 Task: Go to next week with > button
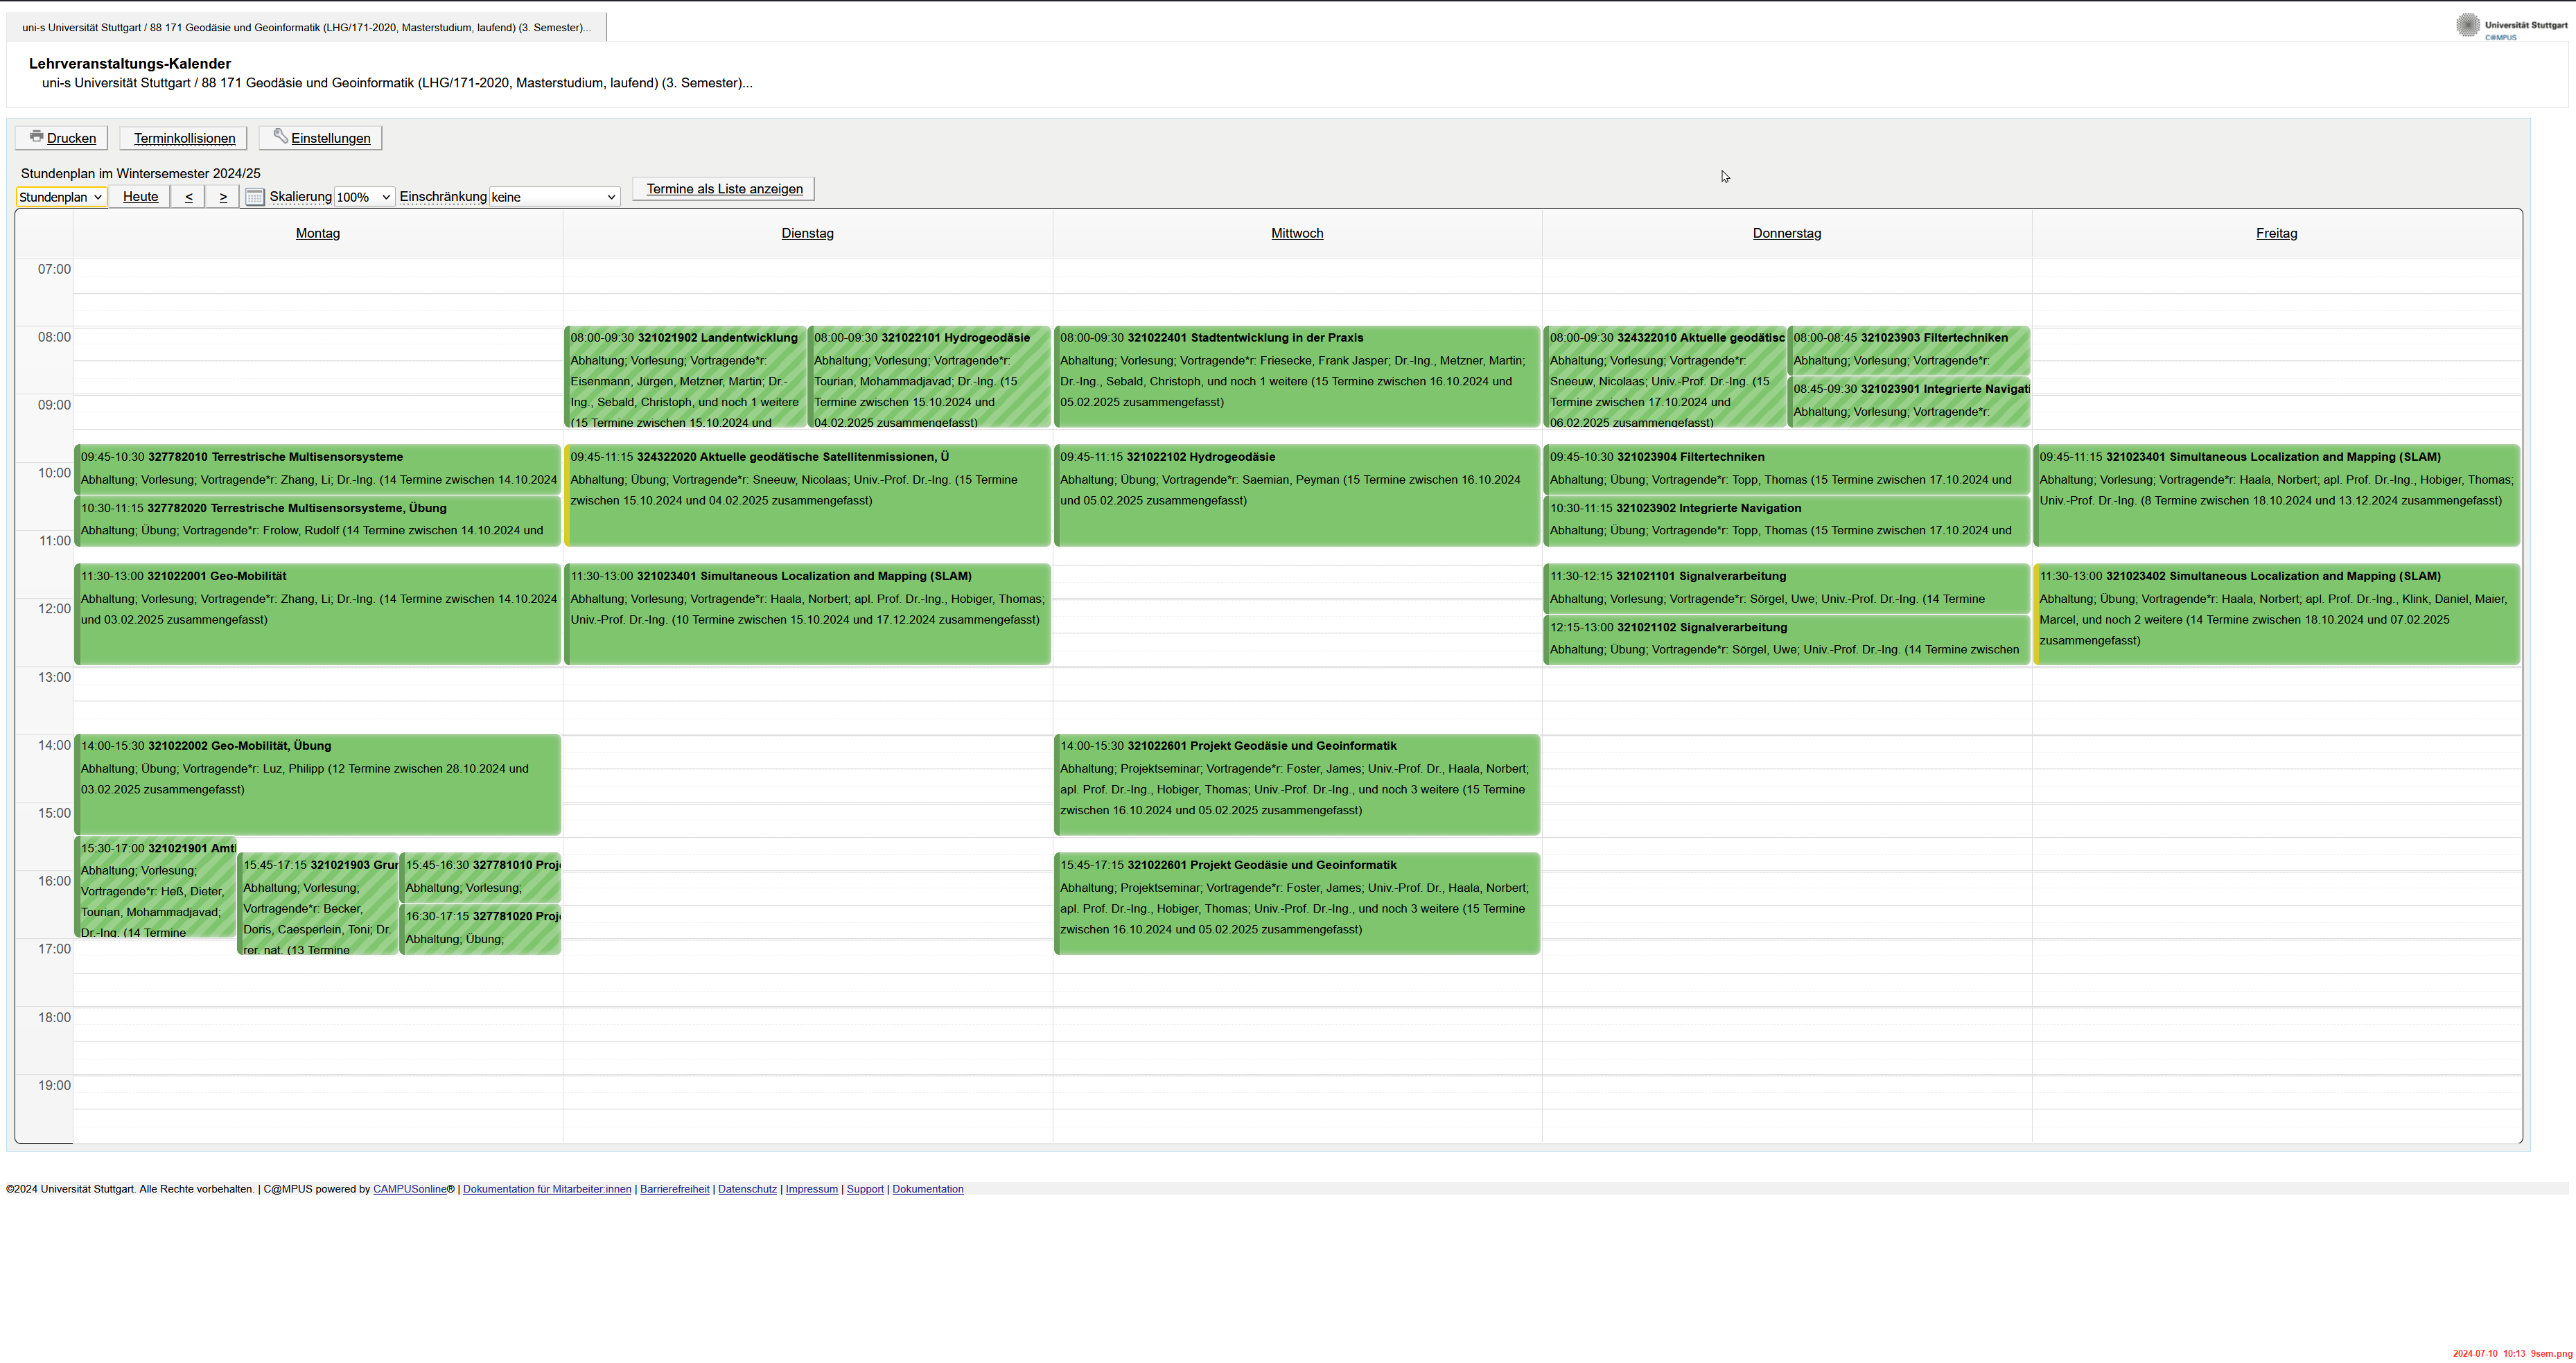223,197
